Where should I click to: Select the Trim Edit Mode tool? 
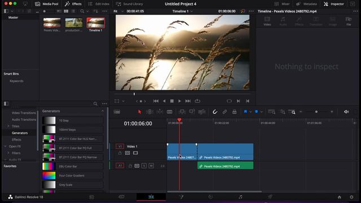click(149, 112)
